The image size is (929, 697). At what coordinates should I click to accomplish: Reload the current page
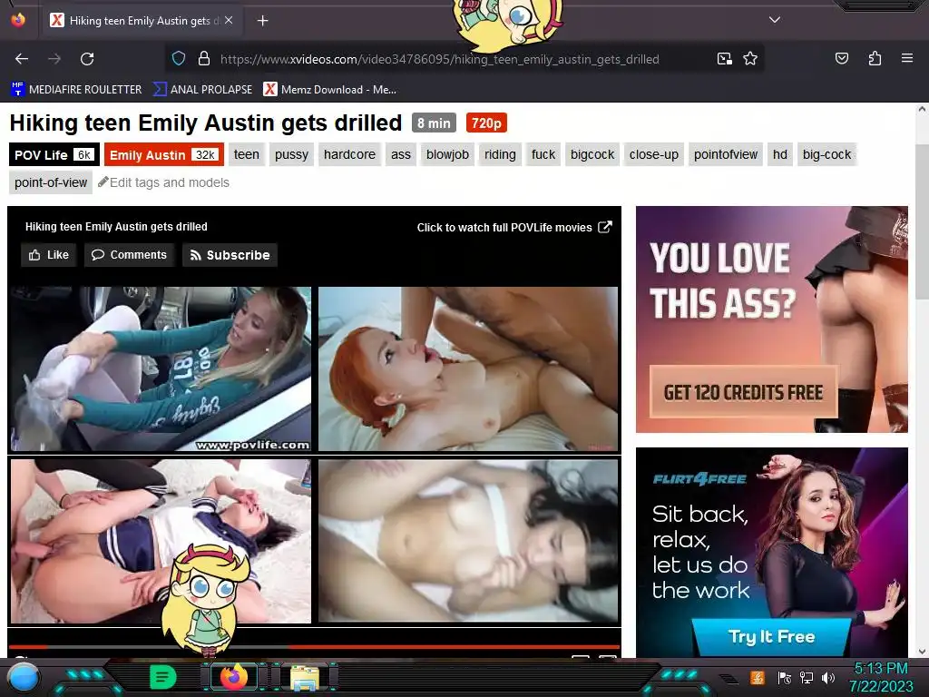click(x=87, y=59)
